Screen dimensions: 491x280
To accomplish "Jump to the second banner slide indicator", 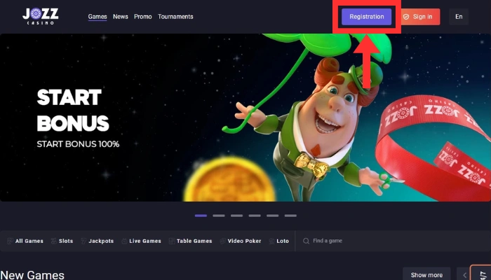I will pyautogui.click(x=219, y=216).
